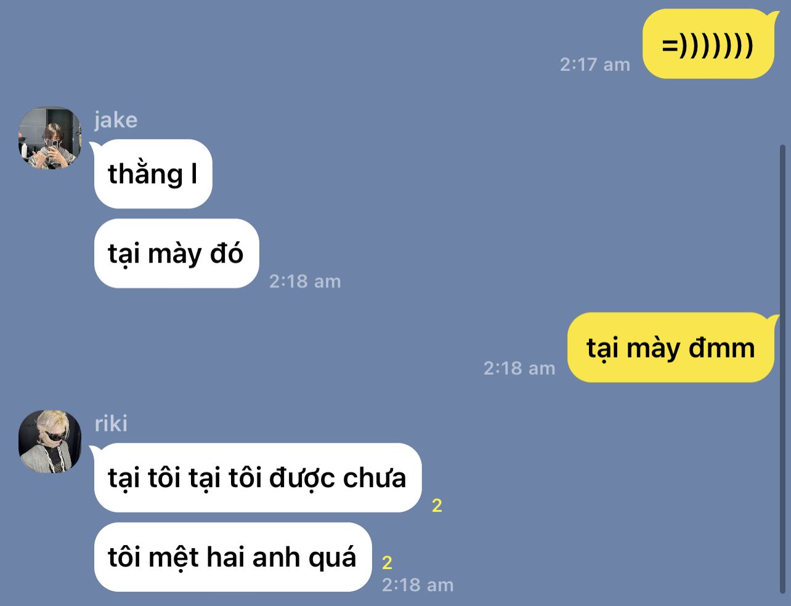Open riki's profile picture

coord(50,441)
